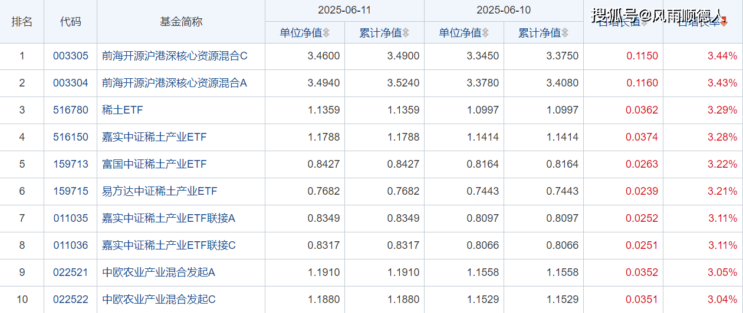Select June 10 cumulative value 1.1529

[x=563, y=300]
